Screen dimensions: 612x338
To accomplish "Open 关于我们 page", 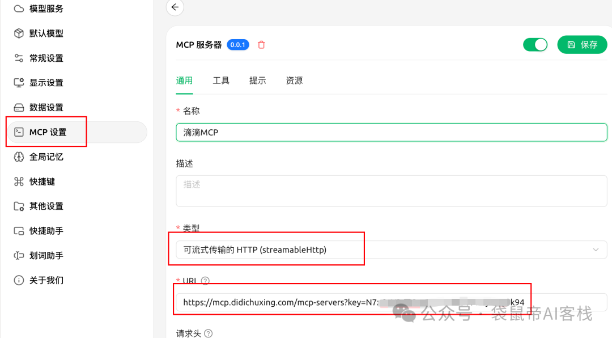I will 76,280.
